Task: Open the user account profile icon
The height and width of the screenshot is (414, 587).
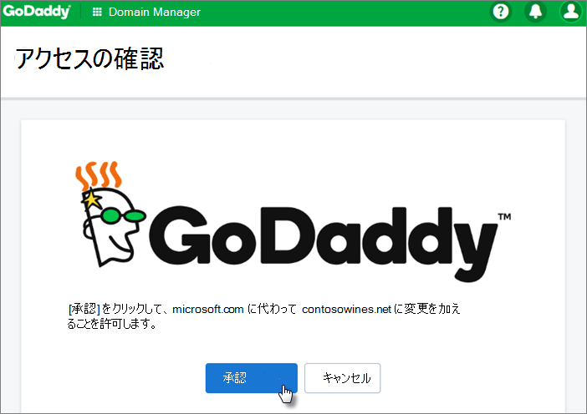Action: 570,12
